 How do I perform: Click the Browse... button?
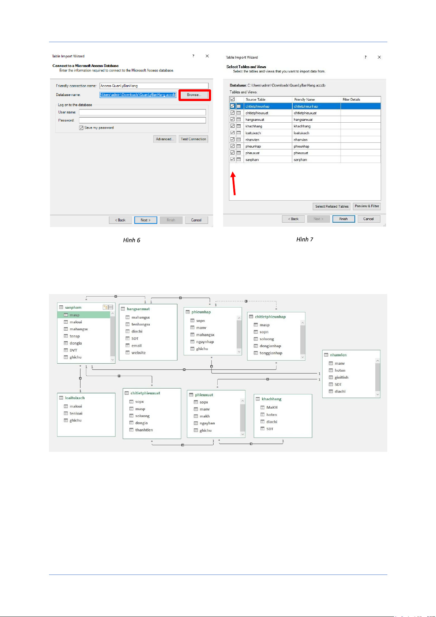coord(194,95)
